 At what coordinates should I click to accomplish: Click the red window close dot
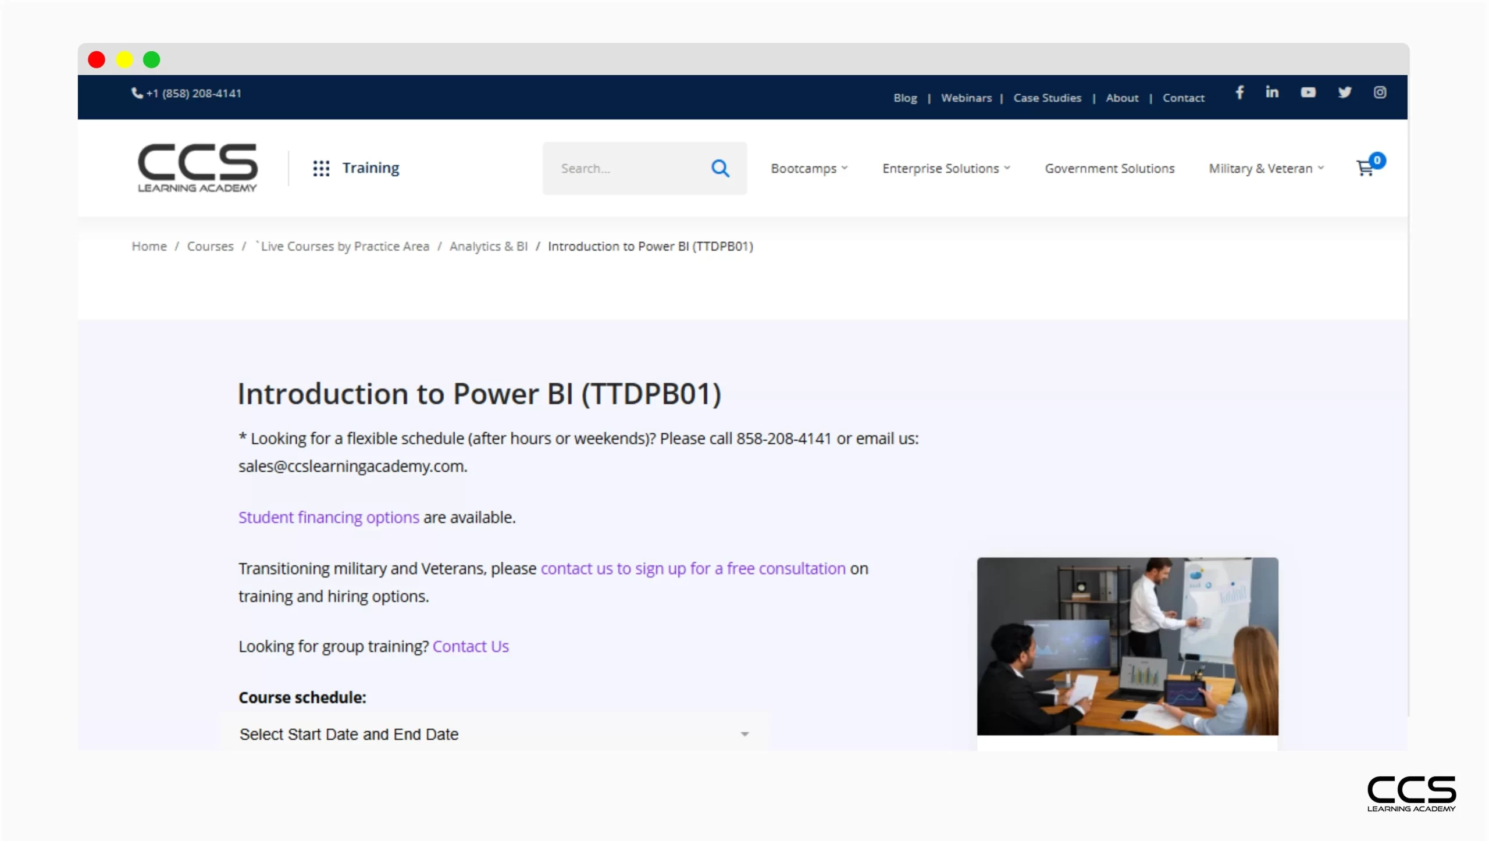[x=97, y=59]
